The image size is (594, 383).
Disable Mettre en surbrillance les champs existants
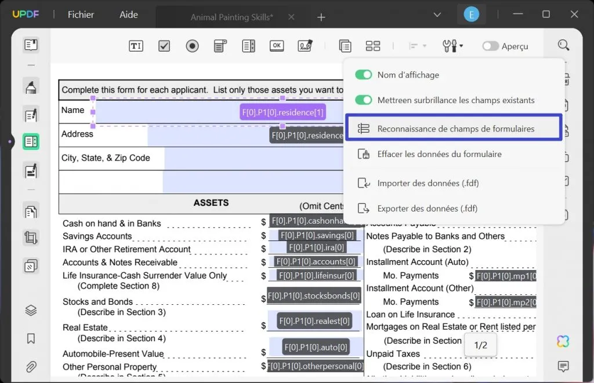pos(363,100)
